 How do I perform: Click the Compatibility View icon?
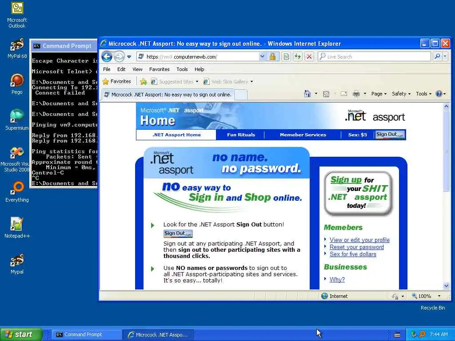286,57
